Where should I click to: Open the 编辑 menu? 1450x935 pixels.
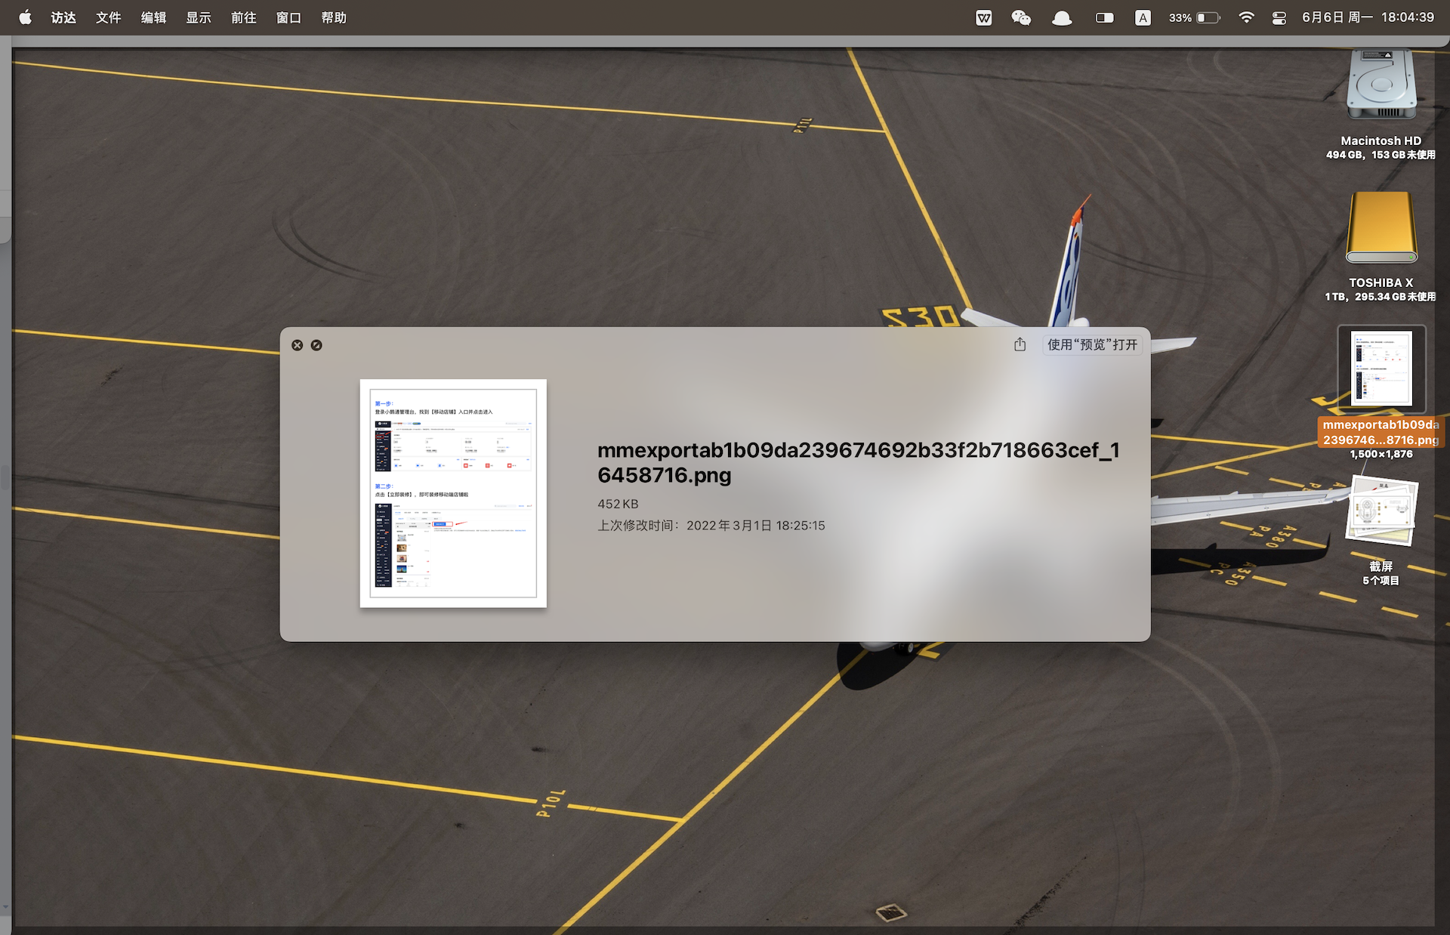tap(153, 17)
